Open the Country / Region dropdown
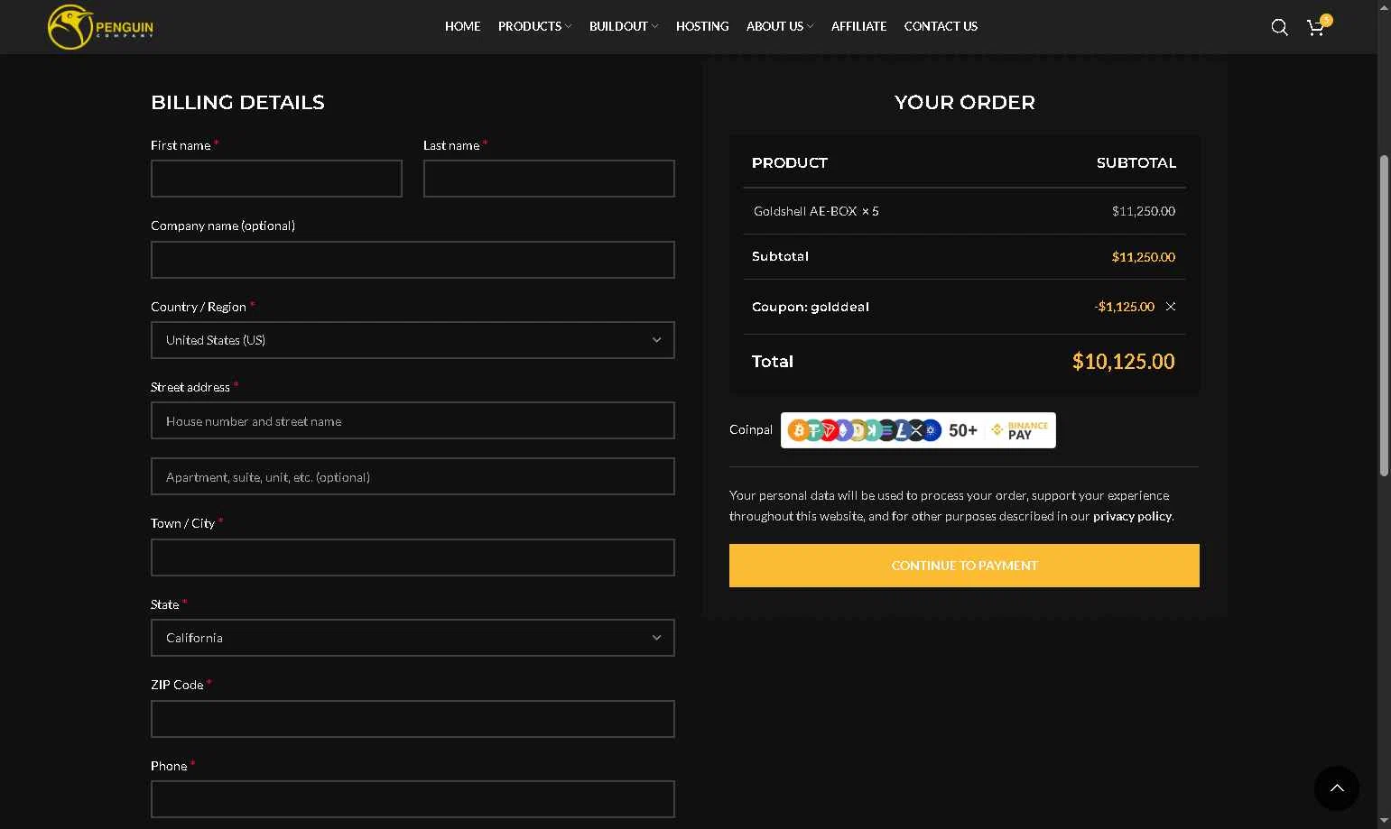1391x829 pixels. click(x=413, y=340)
